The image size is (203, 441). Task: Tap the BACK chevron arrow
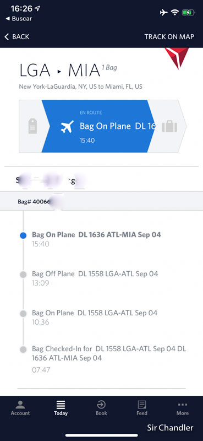7,36
